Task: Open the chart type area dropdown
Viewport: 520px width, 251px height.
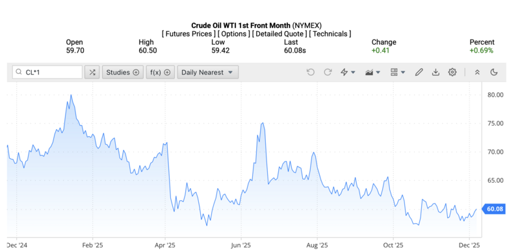Action: [x=372, y=72]
